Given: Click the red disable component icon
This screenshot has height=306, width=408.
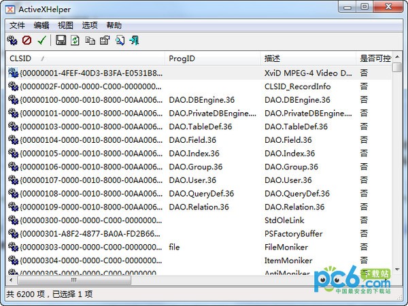Looking at the screenshot, I should 27,40.
